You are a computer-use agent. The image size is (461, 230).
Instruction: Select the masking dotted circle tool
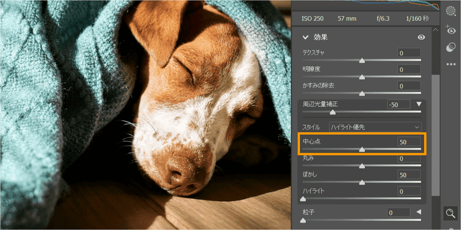coord(451,12)
